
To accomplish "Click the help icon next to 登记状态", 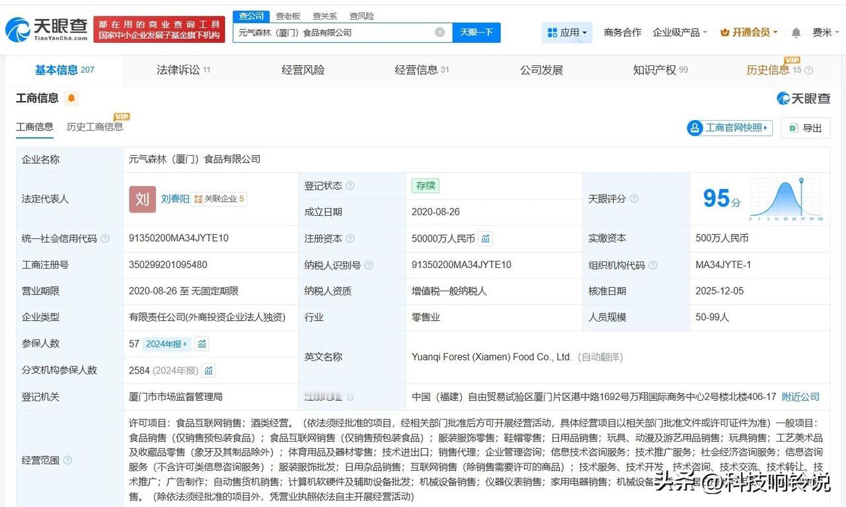I will 350,186.
